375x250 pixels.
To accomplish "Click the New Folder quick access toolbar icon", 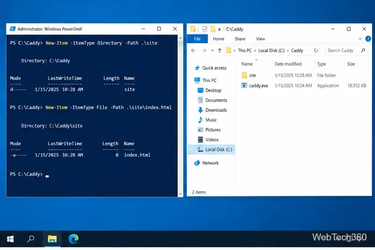I will tap(213, 29).
